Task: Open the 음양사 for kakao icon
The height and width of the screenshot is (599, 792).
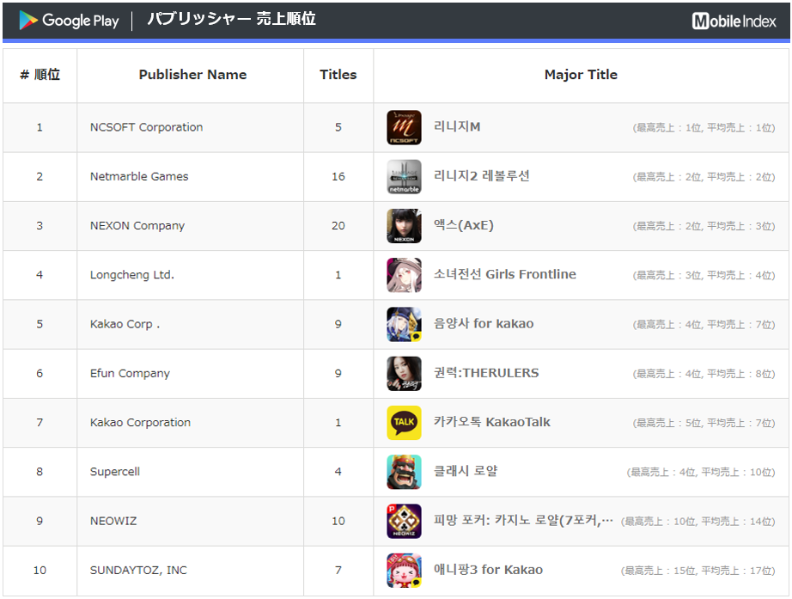Action: point(404,324)
